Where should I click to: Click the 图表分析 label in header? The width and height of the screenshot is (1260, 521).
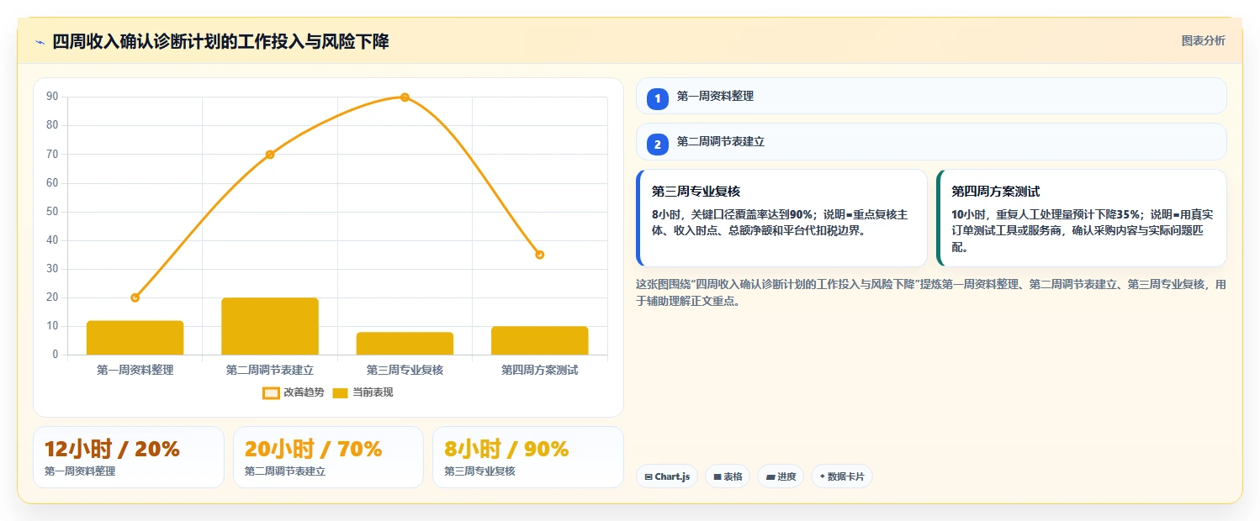[1204, 40]
